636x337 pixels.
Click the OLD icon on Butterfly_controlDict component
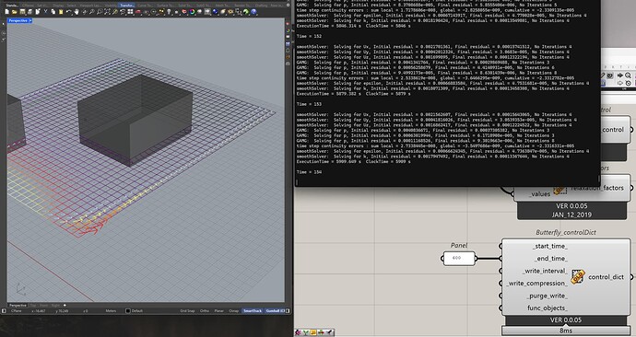(578, 276)
